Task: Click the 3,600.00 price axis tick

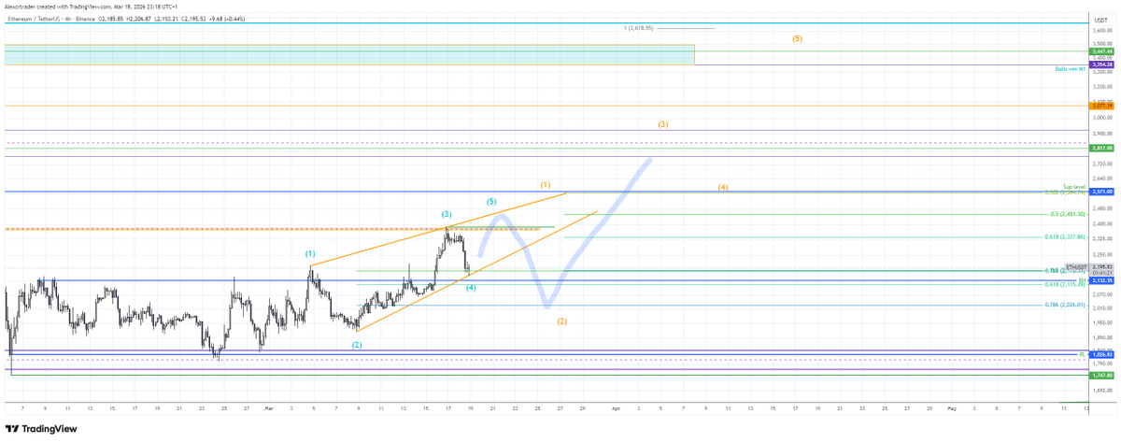Action: (1100, 31)
